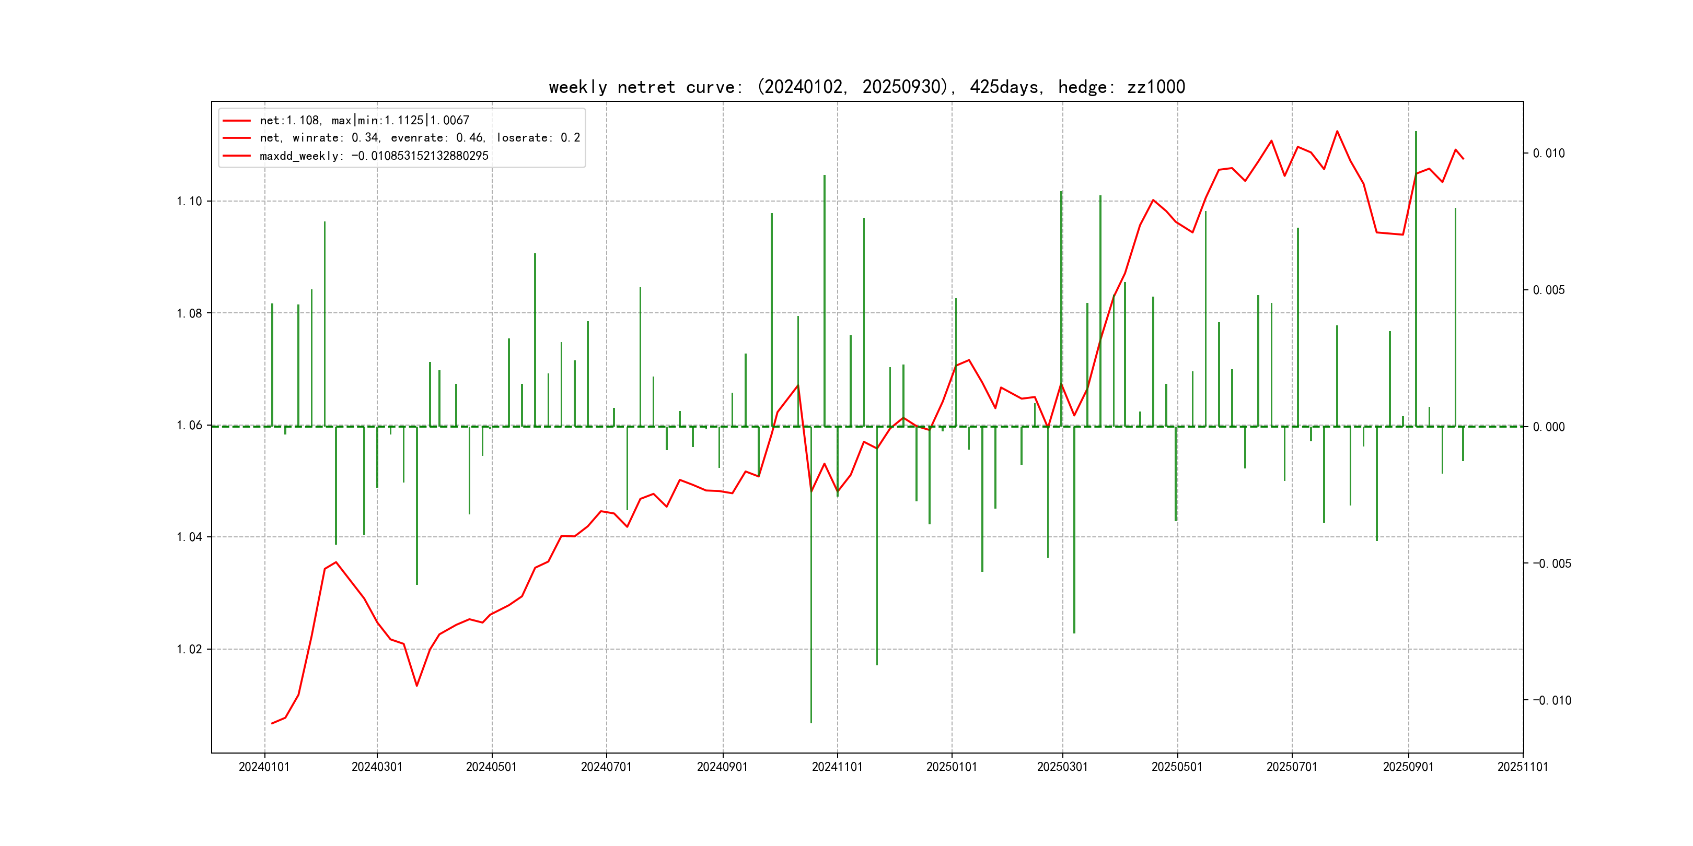1693x846 pixels.
Task: Click the x-axis label 20250301
Action: 1062,767
